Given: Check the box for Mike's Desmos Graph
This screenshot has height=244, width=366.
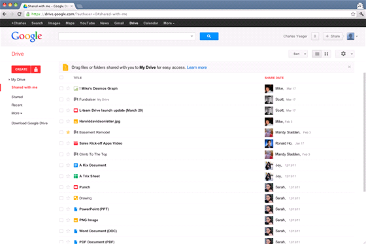Looking at the screenshot, I should [61, 88].
